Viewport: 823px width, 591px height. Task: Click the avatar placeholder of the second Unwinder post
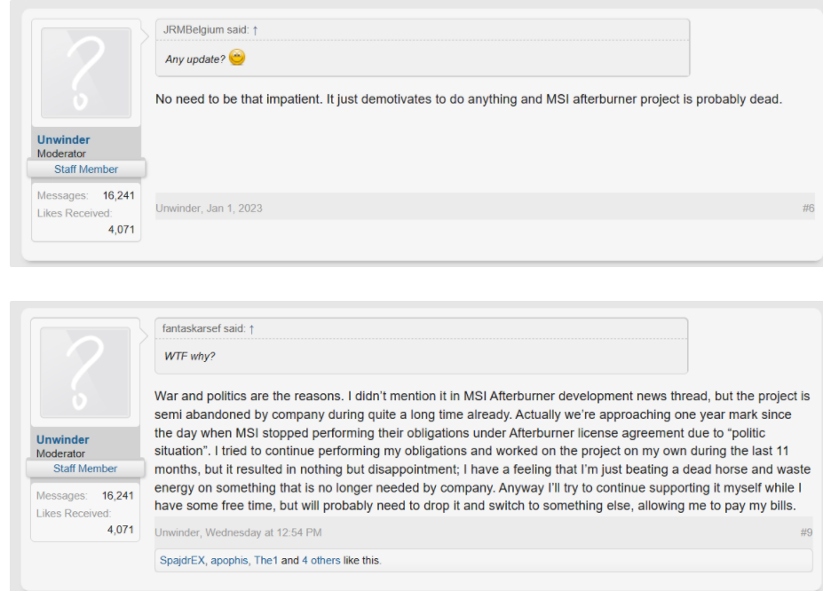[x=85, y=373]
